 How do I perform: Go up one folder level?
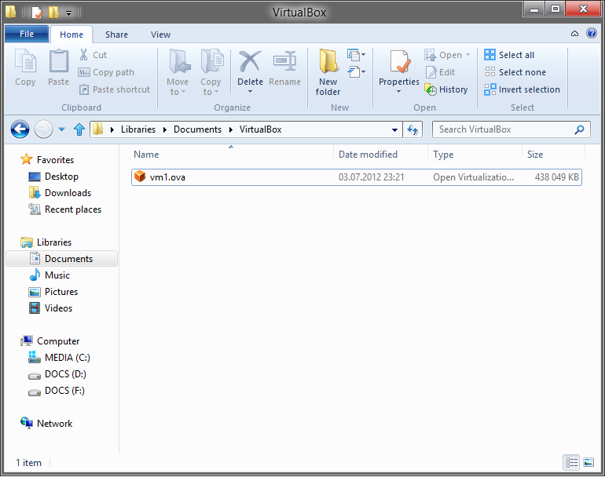coord(79,129)
